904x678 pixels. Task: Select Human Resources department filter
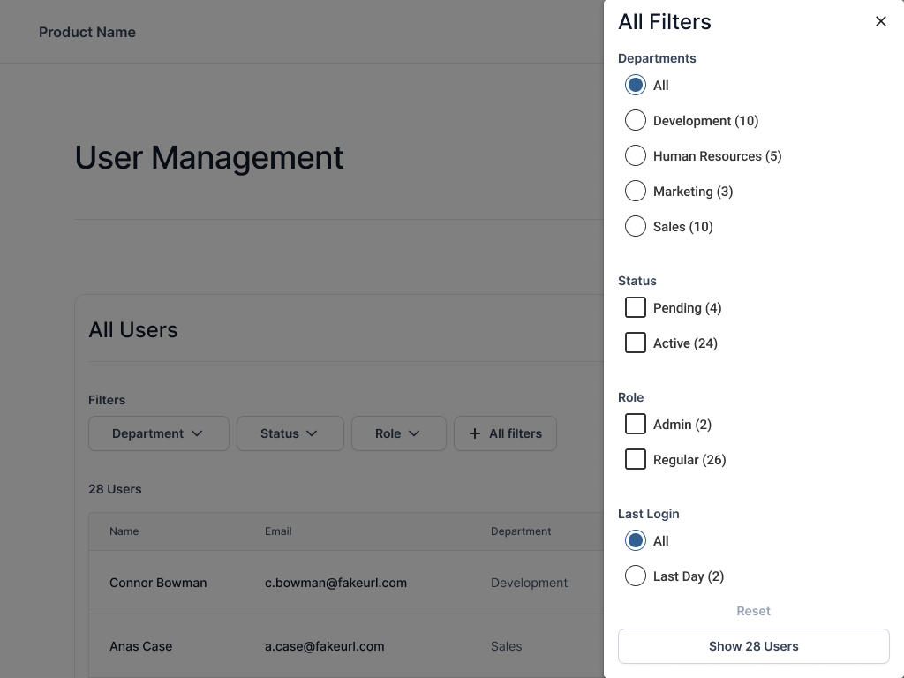pyautogui.click(x=636, y=155)
